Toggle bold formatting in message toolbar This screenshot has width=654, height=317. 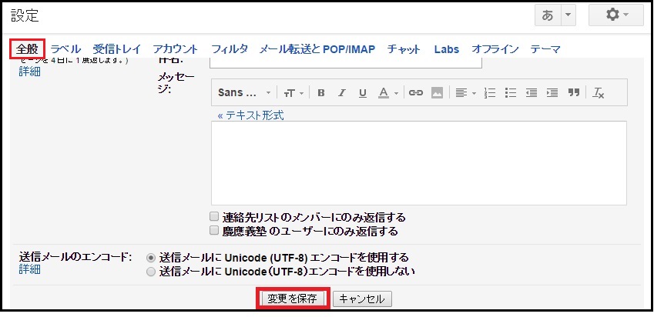[321, 93]
